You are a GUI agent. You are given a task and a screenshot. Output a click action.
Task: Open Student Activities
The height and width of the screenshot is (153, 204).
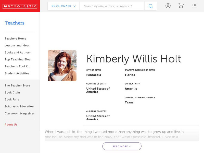(17, 73)
